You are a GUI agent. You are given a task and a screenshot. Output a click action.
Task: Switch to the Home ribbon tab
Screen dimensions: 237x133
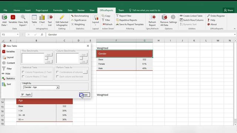[x=17, y=10]
